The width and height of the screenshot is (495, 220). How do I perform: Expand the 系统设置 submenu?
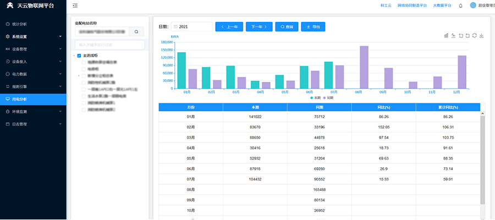point(33,36)
